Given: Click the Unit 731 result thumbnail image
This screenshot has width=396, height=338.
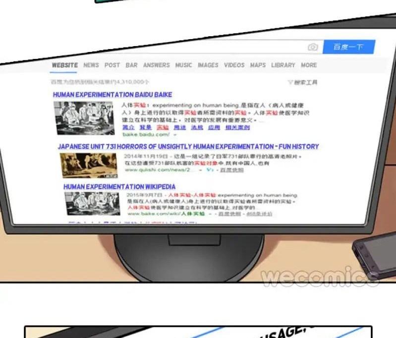Looking at the screenshot, I should 89,165.
